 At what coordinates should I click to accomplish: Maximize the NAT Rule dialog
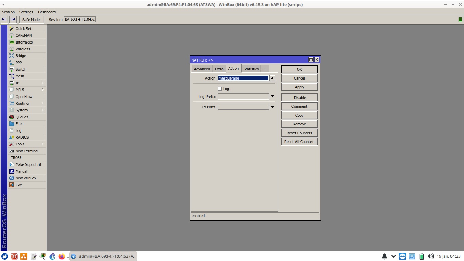[x=311, y=60]
